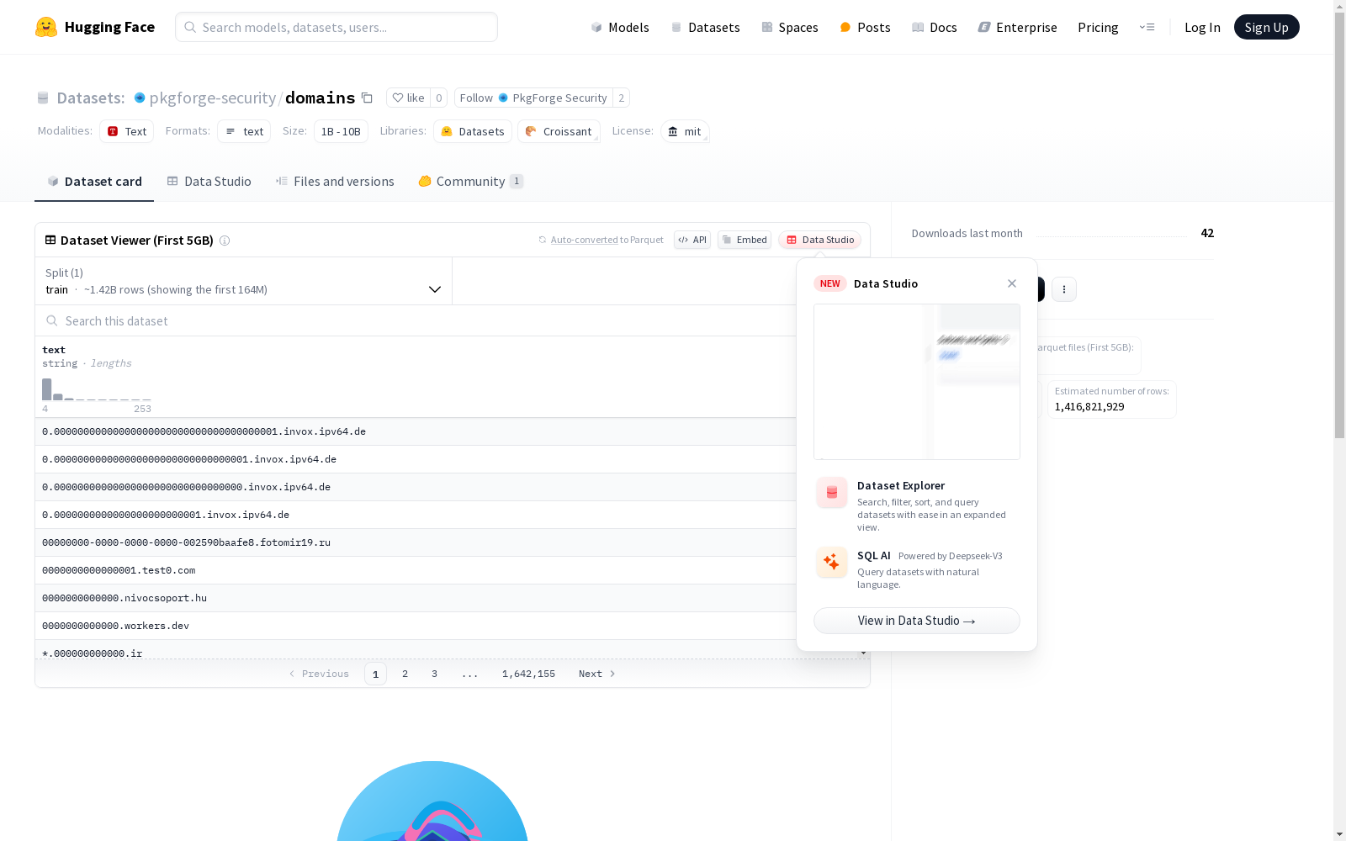The image size is (1346, 841).
Task: Open the Text modality tag
Action: click(127, 131)
